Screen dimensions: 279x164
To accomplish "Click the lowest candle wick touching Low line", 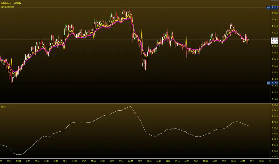I will [12, 81].
